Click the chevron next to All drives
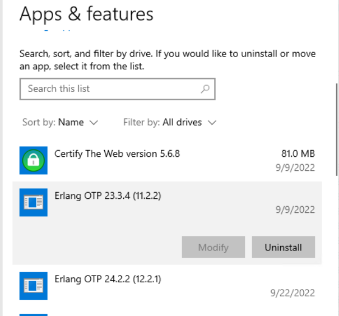The width and height of the screenshot is (339, 316). click(x=212, y=123)
